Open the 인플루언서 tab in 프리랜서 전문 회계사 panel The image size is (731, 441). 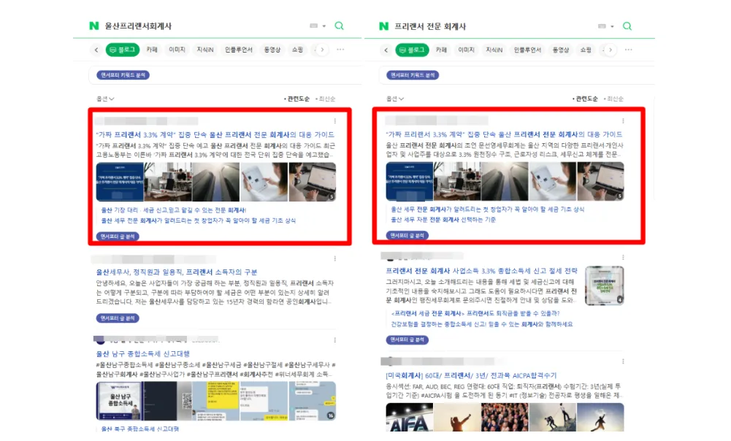(527, 50)
